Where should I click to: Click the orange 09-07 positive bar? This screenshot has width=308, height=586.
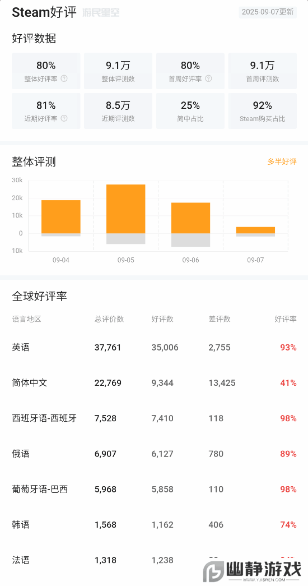256,230
